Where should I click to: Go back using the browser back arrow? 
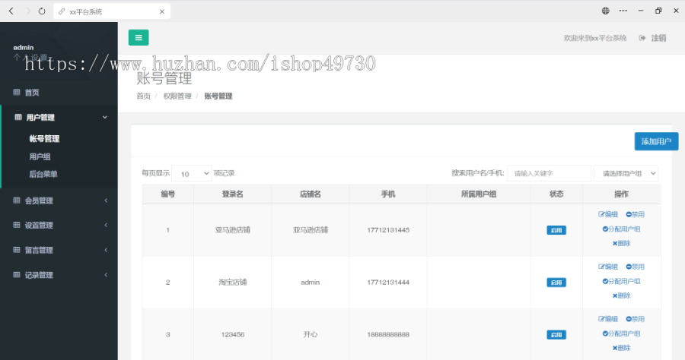point(11,11)
